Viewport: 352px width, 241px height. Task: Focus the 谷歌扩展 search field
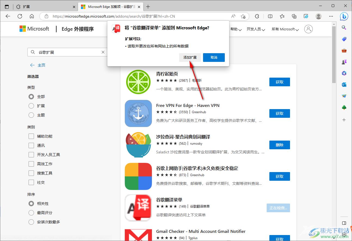pyautogui.click(x=67, y=52)
